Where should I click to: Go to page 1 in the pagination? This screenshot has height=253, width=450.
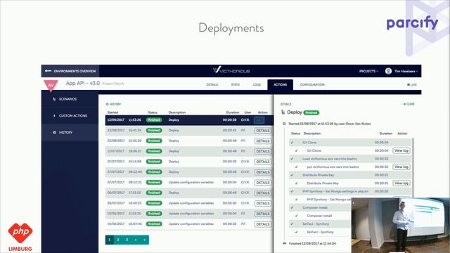110,240
